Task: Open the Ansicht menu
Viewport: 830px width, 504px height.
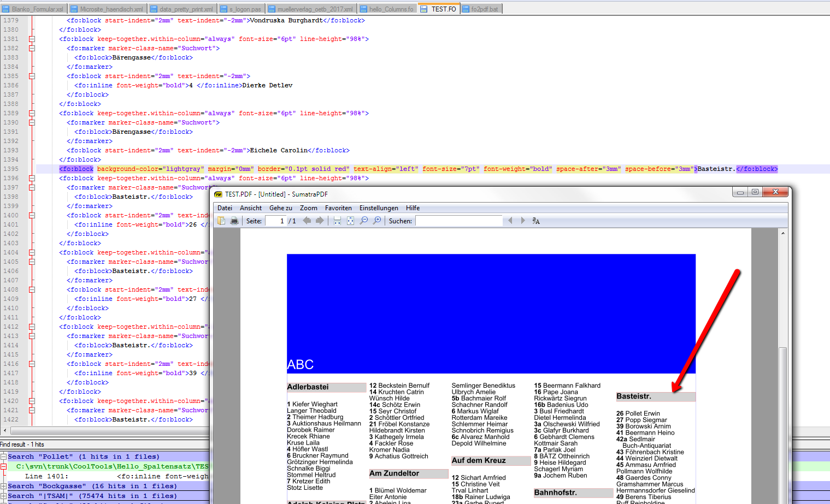Action: [x=250, y=208]
